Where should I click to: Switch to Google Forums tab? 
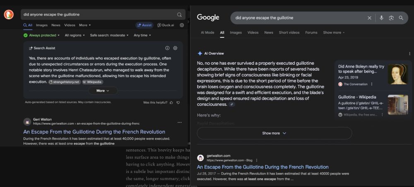pos(311,33)
